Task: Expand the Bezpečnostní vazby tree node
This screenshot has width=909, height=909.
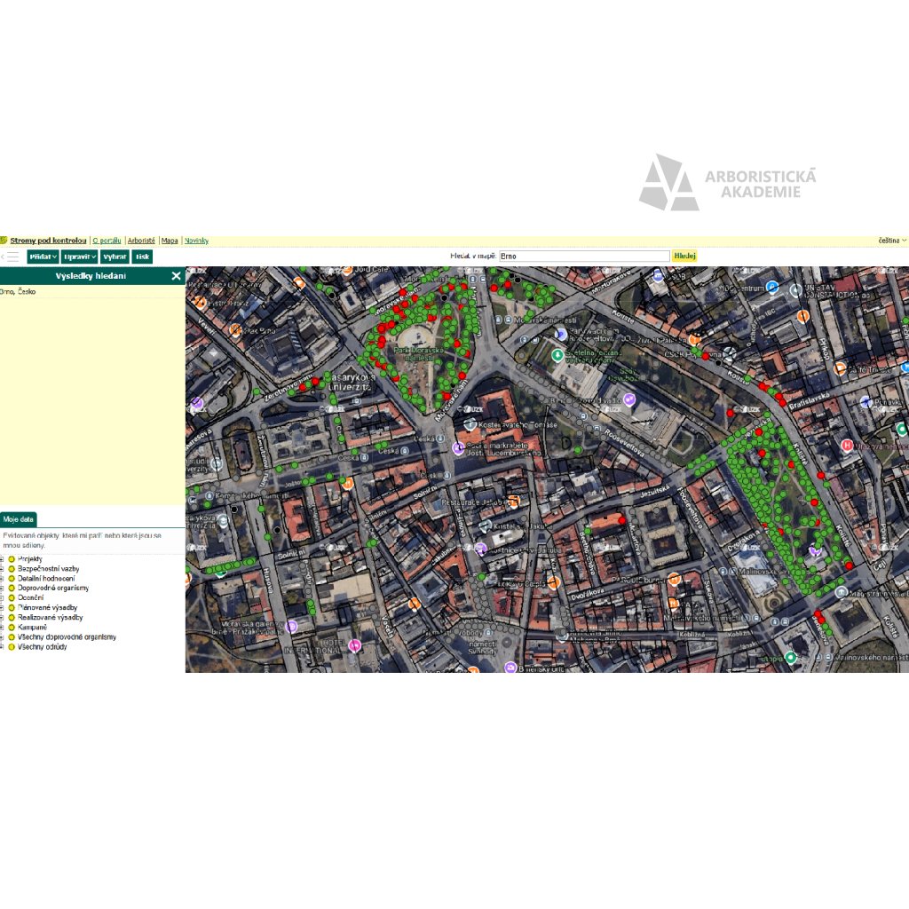Action: [x=2, y=569]
